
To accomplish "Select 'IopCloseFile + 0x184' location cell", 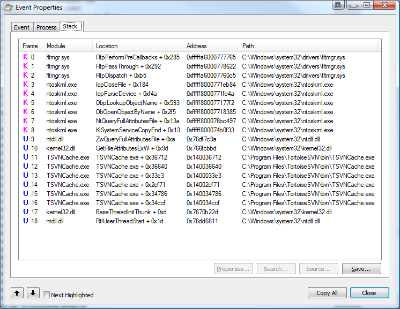I will click(x=122, y=85).
